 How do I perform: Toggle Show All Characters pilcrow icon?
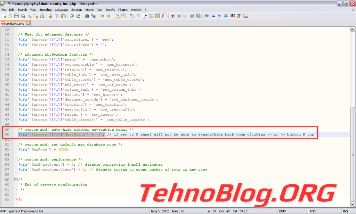[x=138, y=16]
